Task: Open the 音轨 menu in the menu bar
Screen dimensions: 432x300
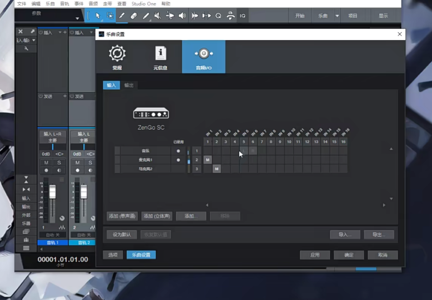Action: click(x=66, y=4)
